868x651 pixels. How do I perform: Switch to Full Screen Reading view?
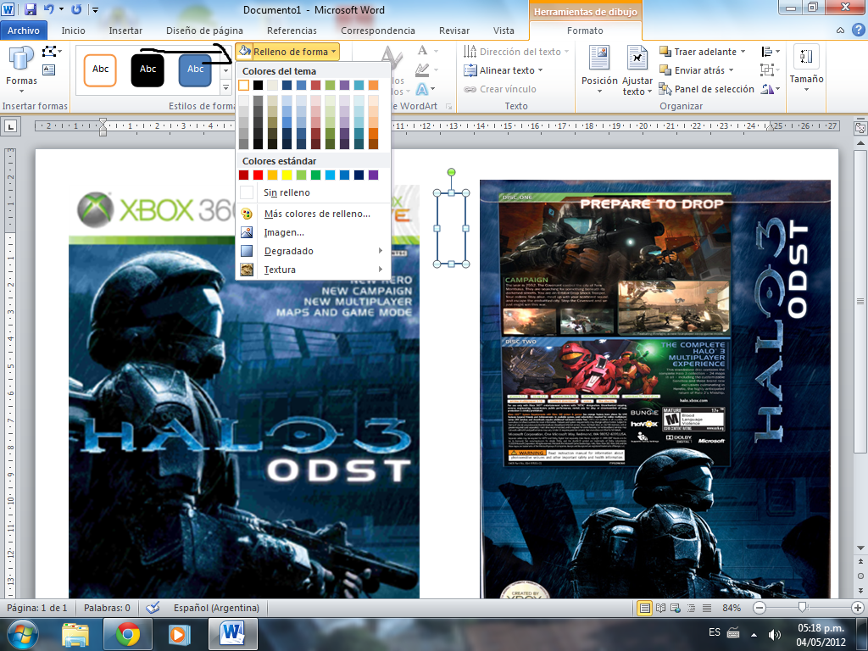pyautogui.click(x=660, y=608)
